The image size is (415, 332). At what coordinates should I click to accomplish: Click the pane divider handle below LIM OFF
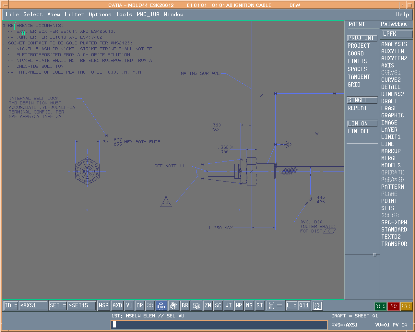(x=375, y=255)
